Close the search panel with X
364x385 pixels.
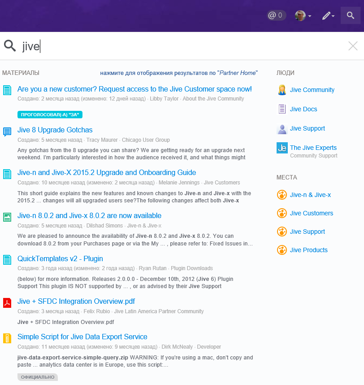click(353, 46)
